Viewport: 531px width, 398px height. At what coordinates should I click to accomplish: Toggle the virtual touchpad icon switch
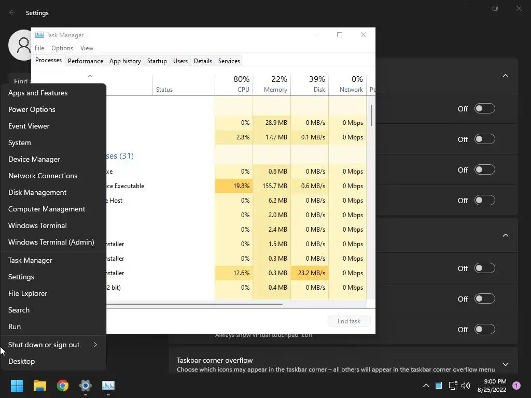coord(485,329)
